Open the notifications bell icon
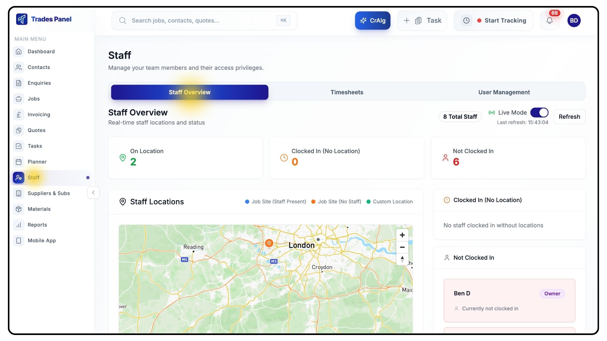 coord(549,21)
